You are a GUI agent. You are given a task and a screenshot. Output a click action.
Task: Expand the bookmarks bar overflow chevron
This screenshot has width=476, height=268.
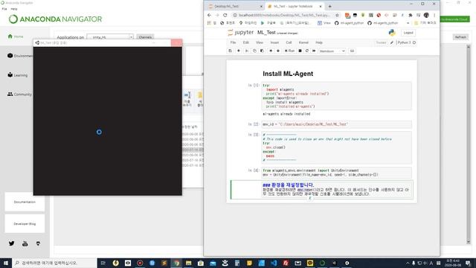408,23
